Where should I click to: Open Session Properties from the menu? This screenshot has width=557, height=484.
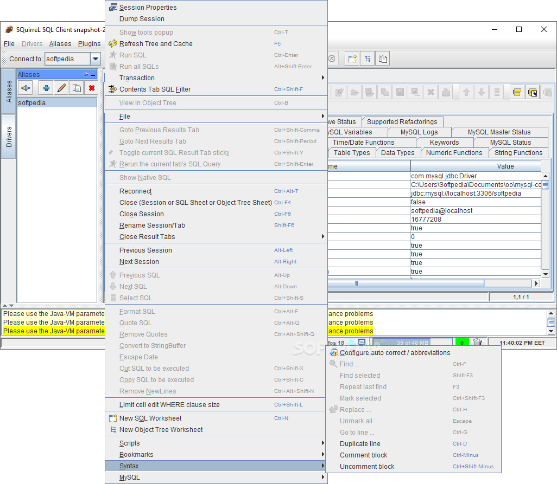[216, 8]
